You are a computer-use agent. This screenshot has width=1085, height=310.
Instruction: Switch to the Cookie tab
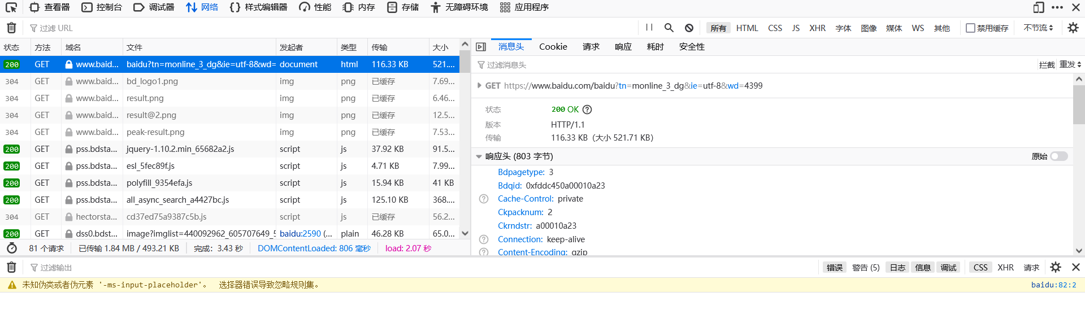click(x=553, y=47)
